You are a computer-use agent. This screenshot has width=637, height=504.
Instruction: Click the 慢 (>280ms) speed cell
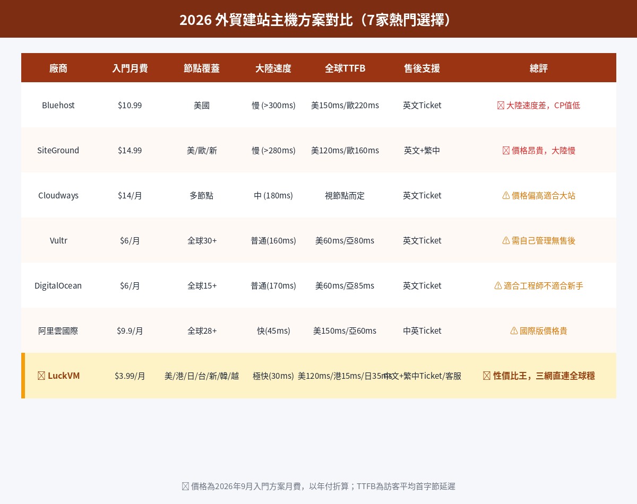[x=273, y=150]
